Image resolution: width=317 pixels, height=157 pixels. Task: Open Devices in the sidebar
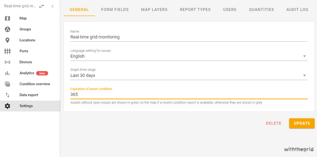(x=26, y=62)
